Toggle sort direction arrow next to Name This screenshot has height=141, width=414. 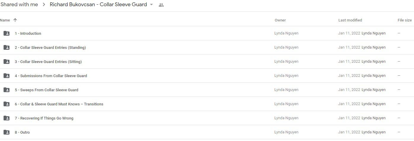pos(15,20)
